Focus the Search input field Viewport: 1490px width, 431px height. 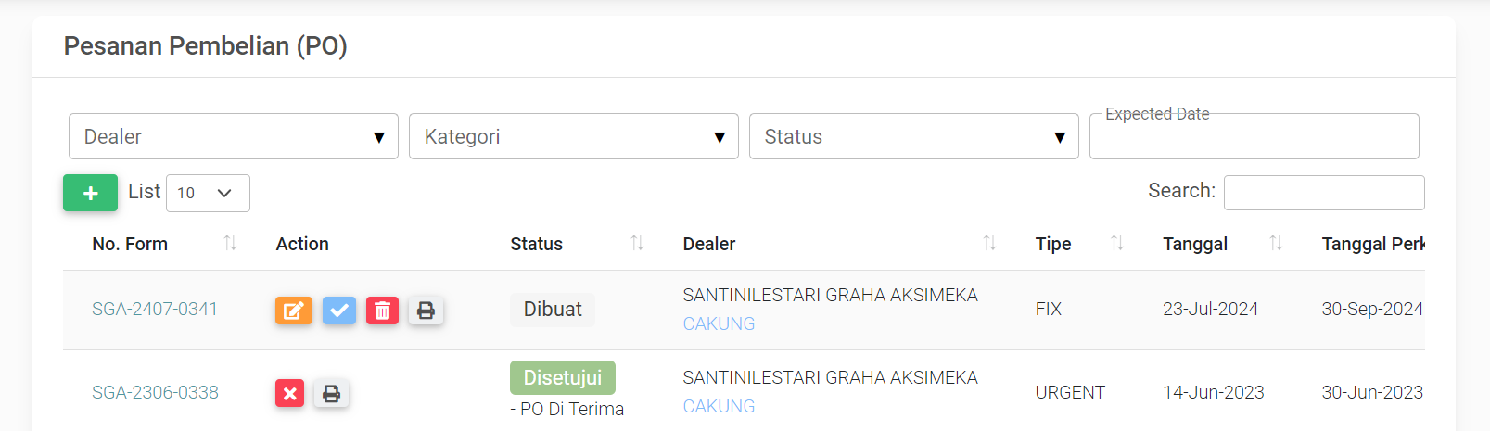[x=1323, y=193]
